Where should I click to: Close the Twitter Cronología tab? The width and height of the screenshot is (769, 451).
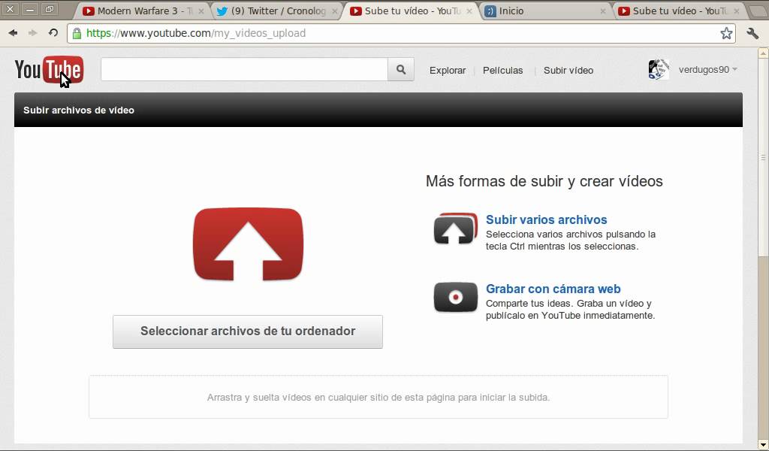[335, 11]
